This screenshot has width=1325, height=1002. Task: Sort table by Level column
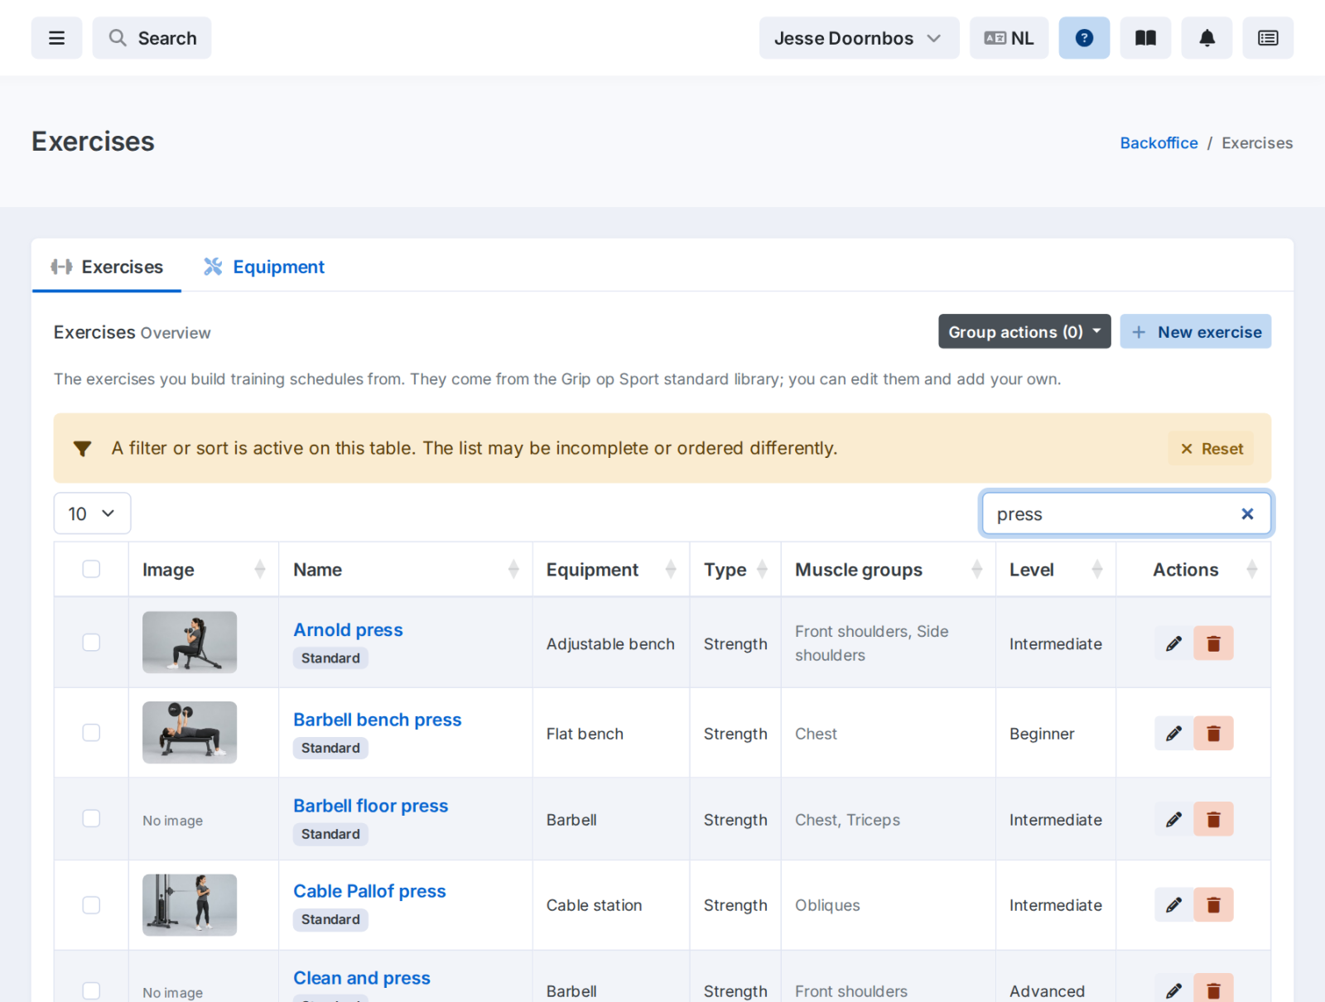[1055, 570]
